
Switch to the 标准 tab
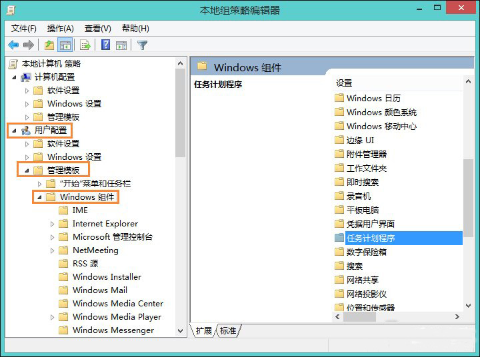(x=228, y=331)
